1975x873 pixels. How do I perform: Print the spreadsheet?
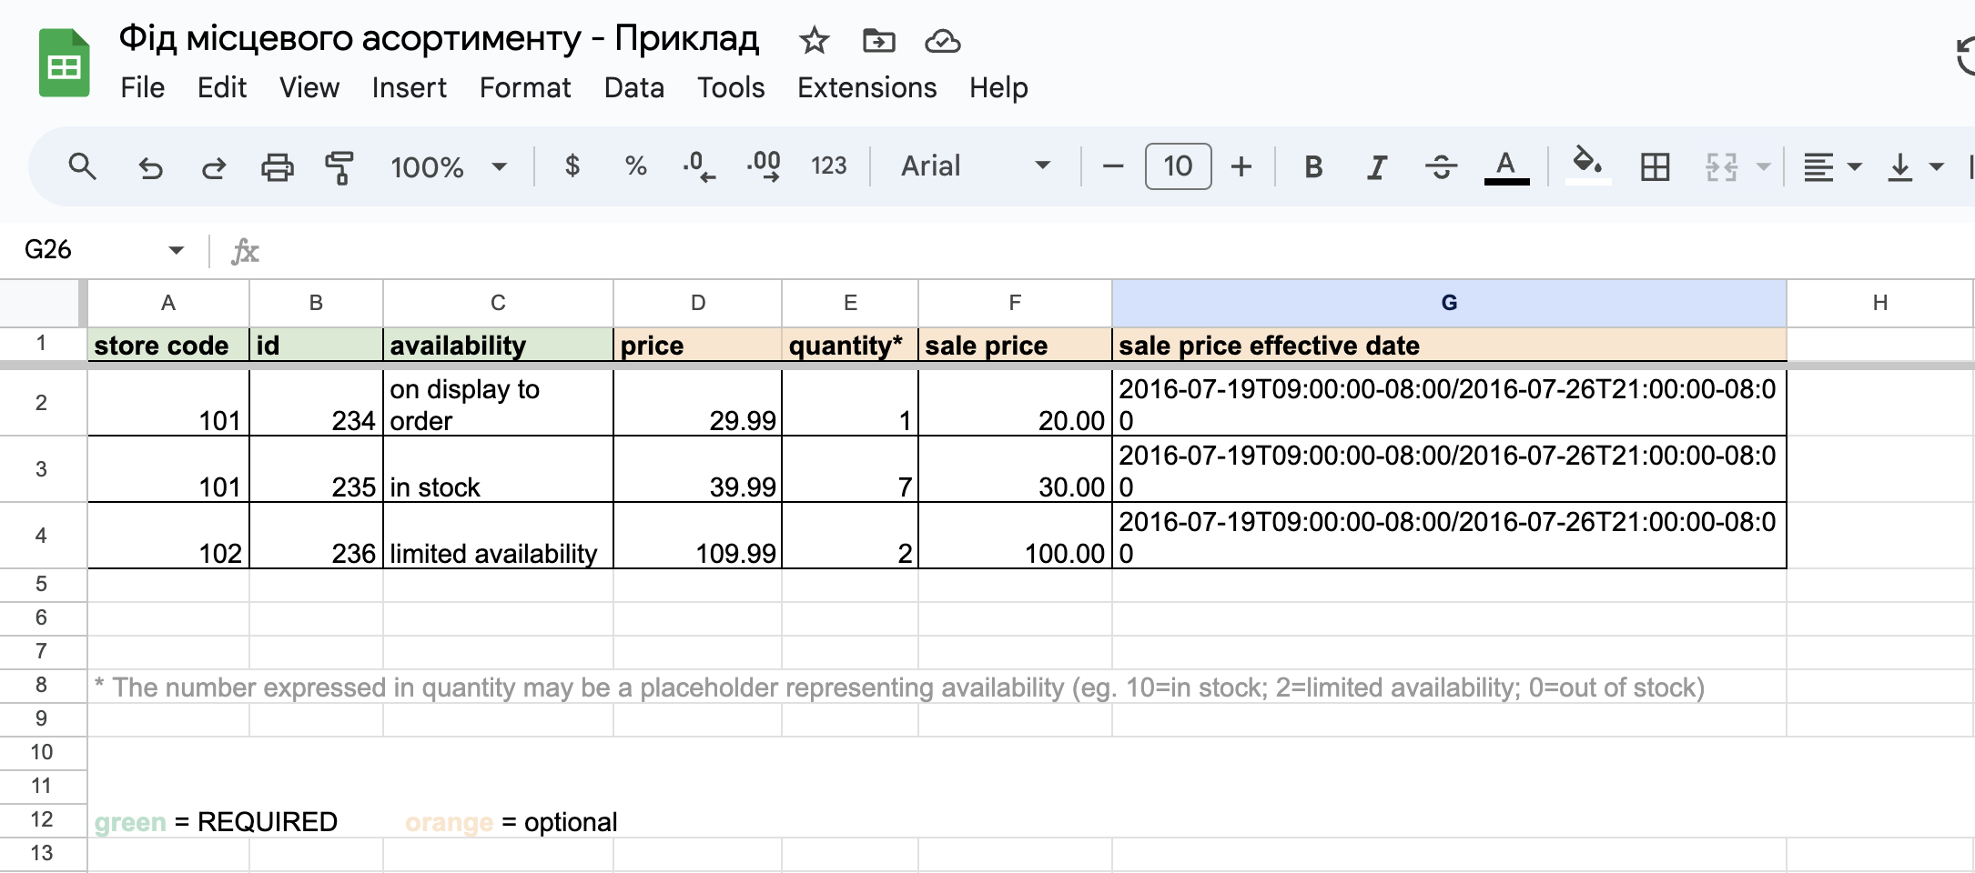click(x=277, y=167)
